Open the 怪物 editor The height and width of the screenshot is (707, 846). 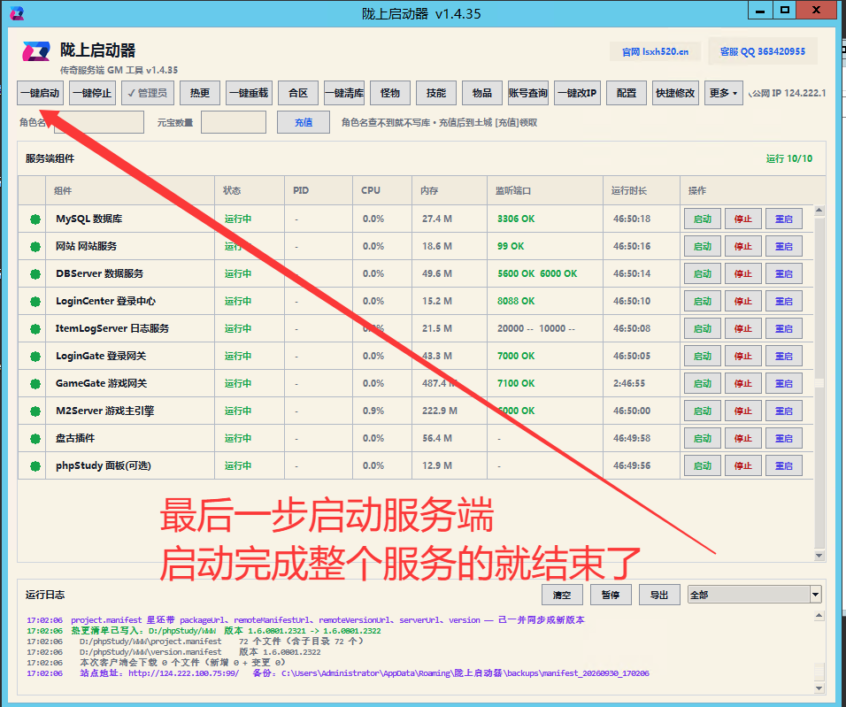pyautogui.click(x=390, y=93)
